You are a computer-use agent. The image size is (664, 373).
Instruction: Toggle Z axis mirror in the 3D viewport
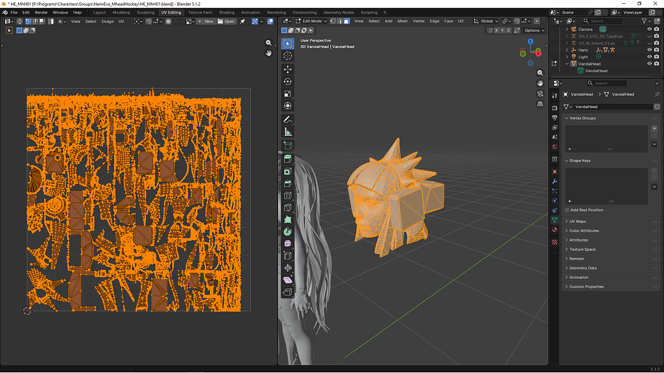[x=508, y=30]
